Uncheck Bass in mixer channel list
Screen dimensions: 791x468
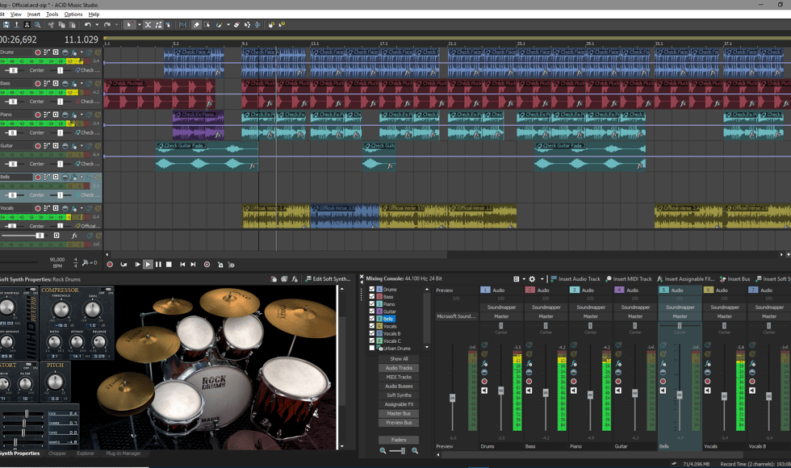(372, 297)
